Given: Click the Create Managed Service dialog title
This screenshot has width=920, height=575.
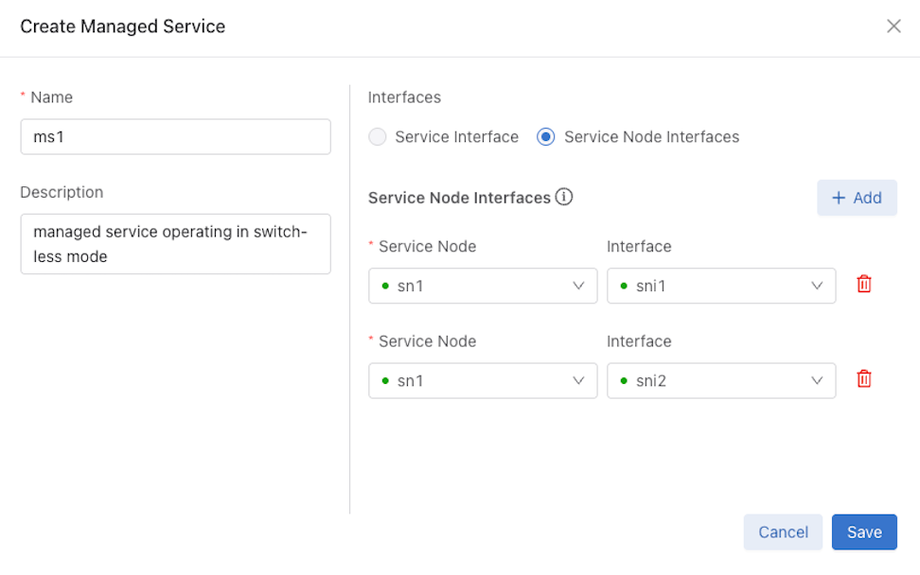Looking at the screenshot, I should click(x=123, y=26).
